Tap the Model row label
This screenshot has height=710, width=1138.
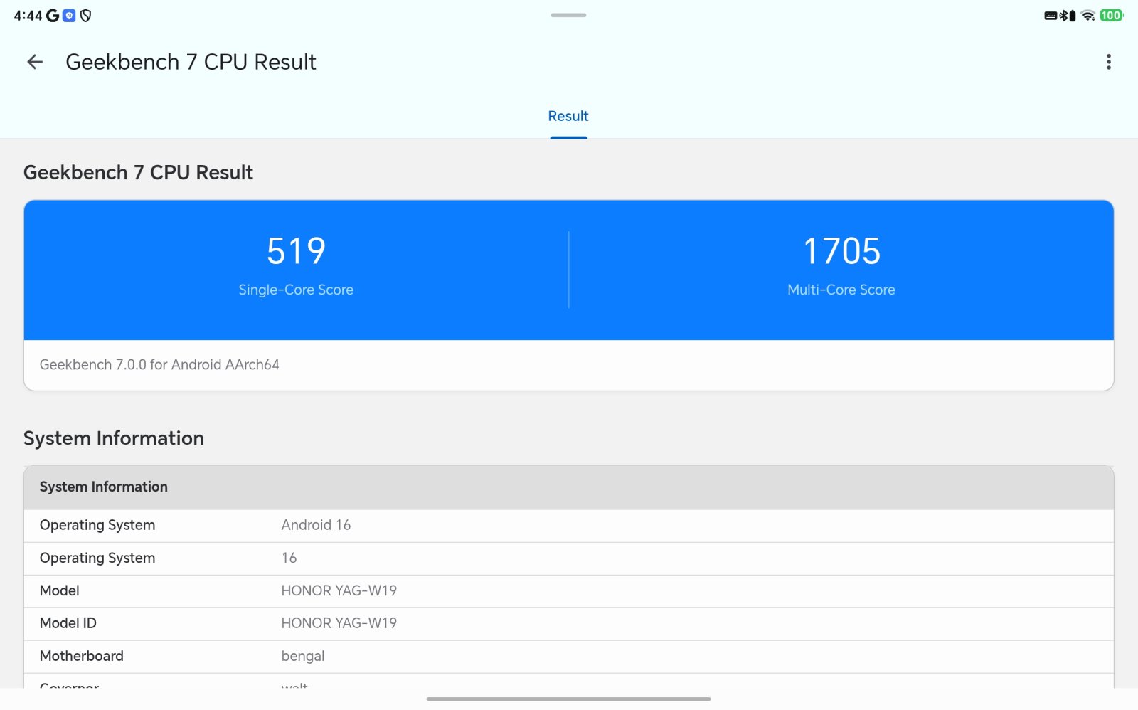(60, 590)
